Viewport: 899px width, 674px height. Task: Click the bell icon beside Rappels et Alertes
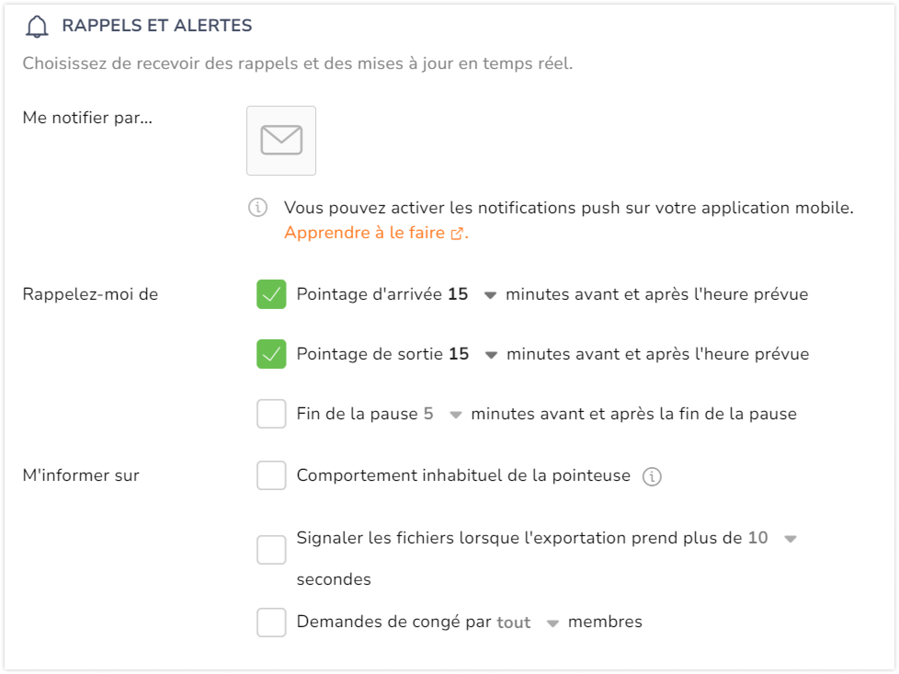(x=37, y=27)
